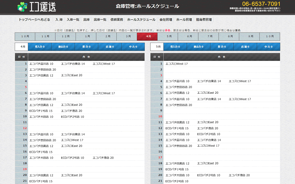Switch to the 12月 month tab

click(x=65, y=36)
